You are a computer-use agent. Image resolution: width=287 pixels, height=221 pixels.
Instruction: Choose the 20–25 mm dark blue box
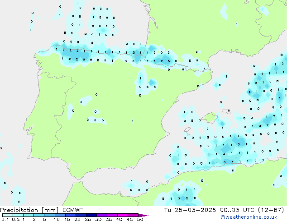[81, 215]
